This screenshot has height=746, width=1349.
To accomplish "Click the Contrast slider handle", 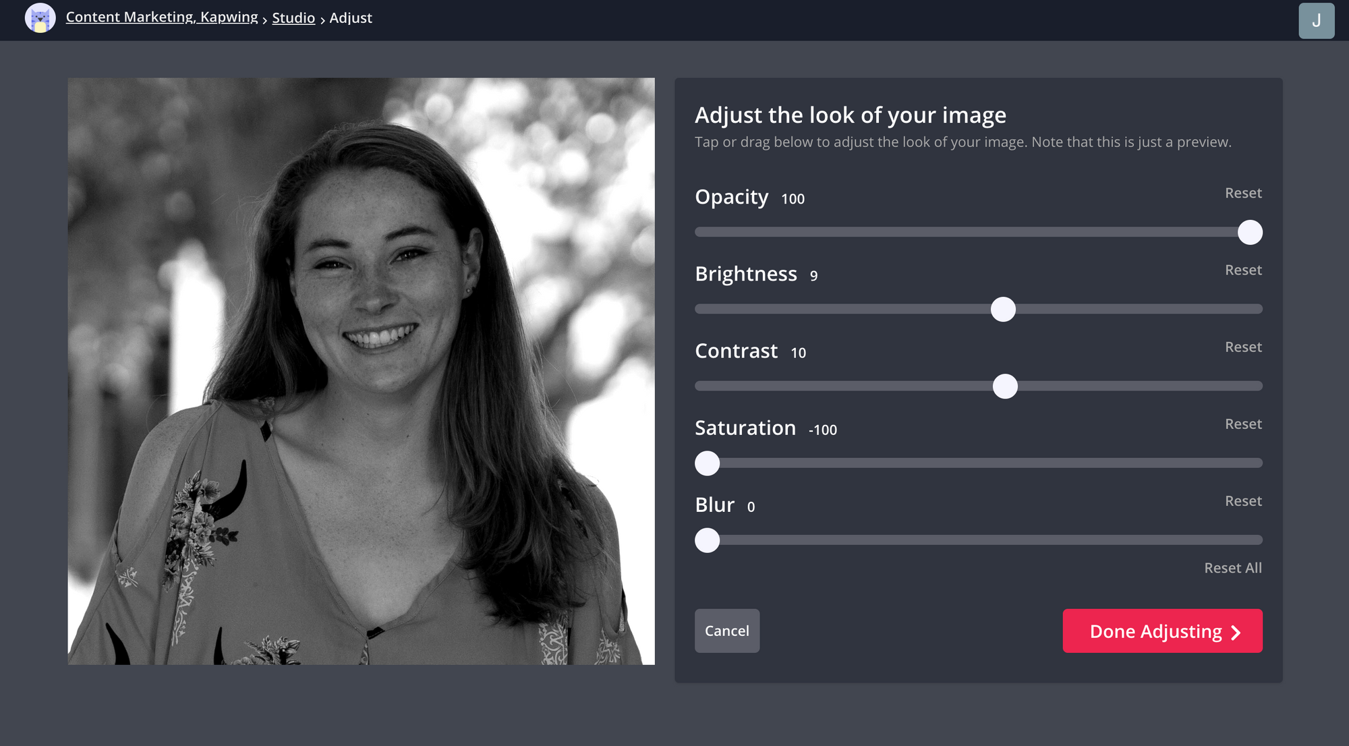I will [x=1005, y=386].
